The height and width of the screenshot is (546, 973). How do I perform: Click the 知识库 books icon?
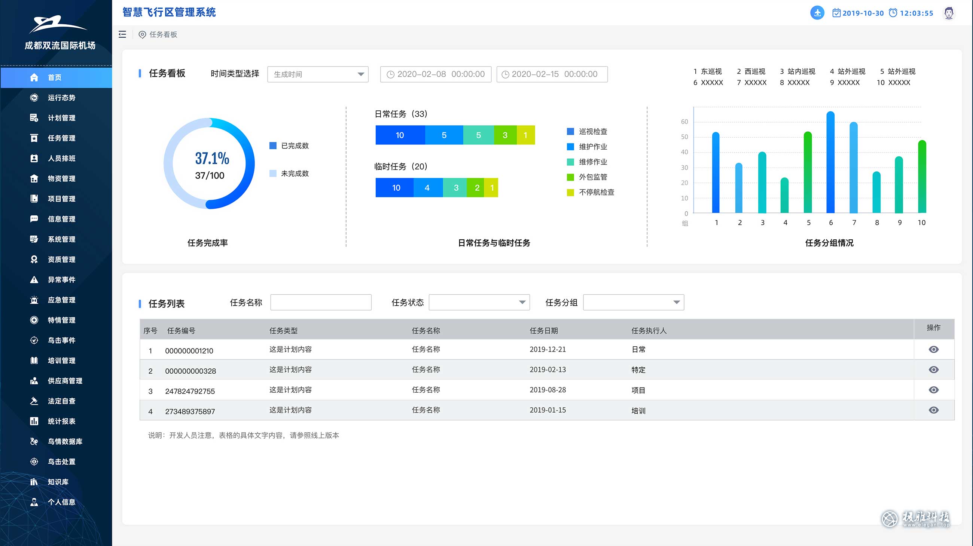pos(34,482)
